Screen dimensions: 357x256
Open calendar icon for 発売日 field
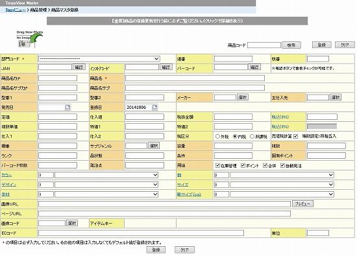(x=68, y=107)
